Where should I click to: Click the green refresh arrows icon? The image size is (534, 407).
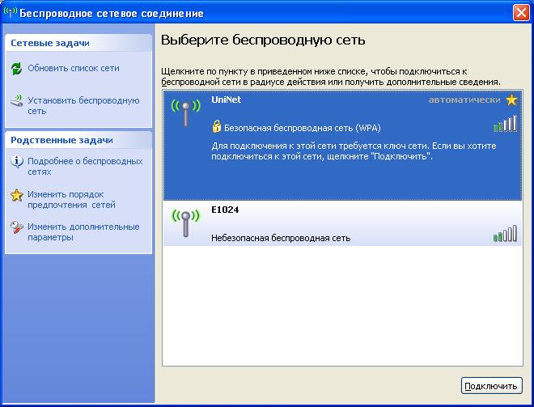coord(17,69)
